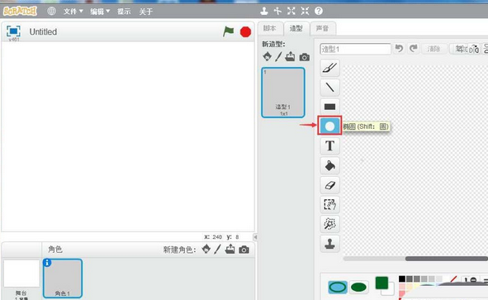Pick the black palette swatch
Screen dimensions: 488x300
(402, 279)
